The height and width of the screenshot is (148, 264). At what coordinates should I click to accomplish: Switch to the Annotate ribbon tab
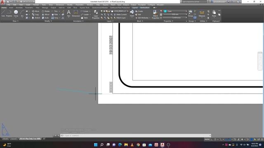(x=19, y=8)
